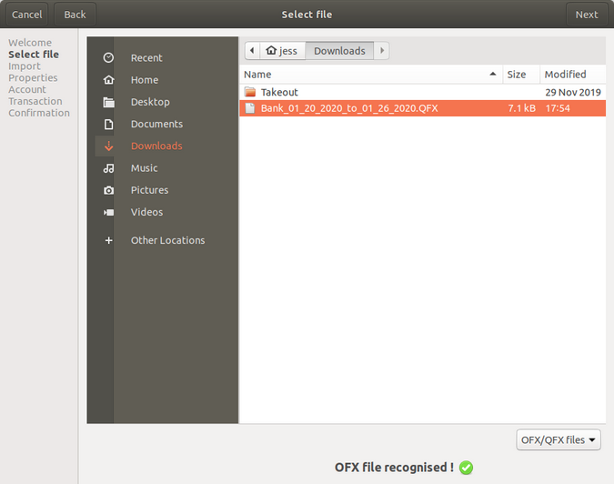
Task: Click the Desktop folder icon in sidebar
Action: tap(109, 102)
